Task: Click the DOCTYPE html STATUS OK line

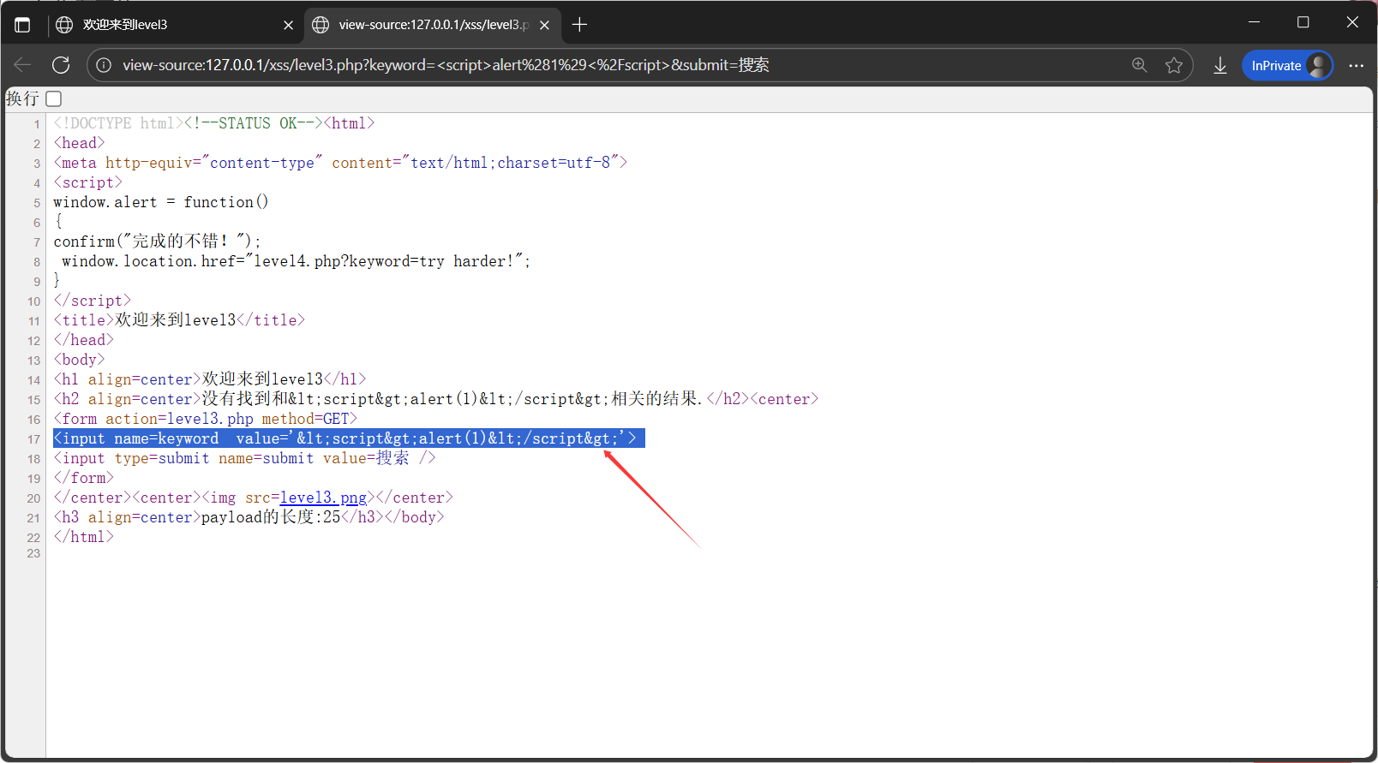Action: [214, 123]
